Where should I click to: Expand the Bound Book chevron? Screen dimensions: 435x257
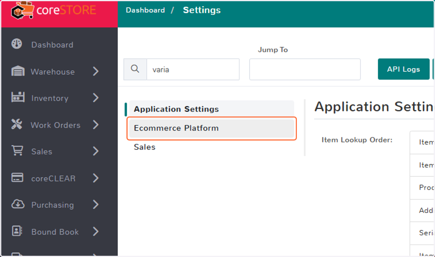[96, 232]
